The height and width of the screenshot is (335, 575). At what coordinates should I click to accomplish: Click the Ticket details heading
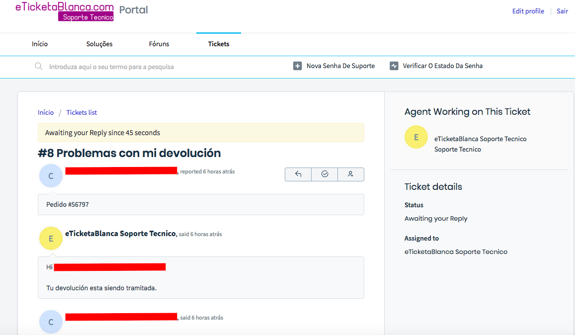(433, 187)
